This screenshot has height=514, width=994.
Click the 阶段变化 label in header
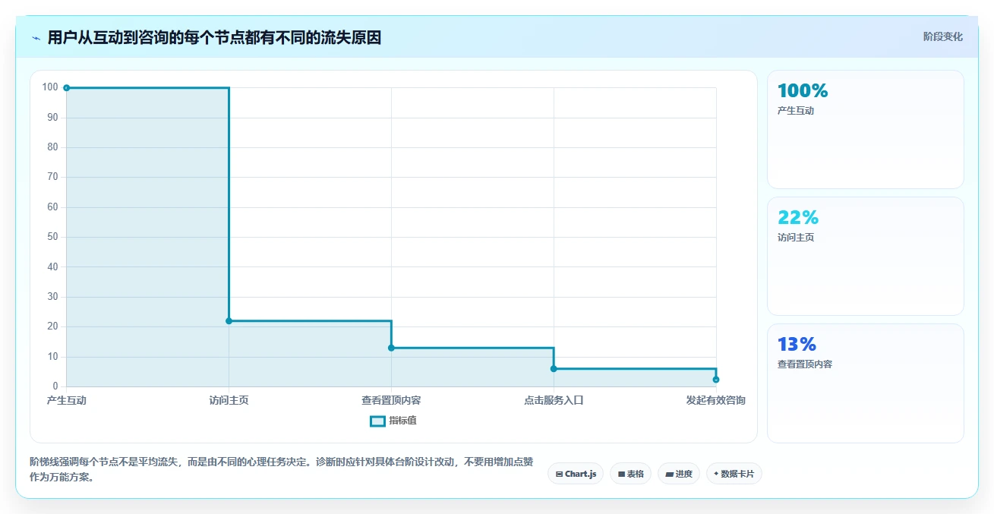(x=943, y=37)
